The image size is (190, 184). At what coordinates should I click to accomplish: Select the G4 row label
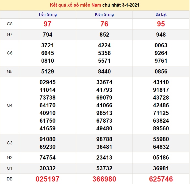point(10,105)
